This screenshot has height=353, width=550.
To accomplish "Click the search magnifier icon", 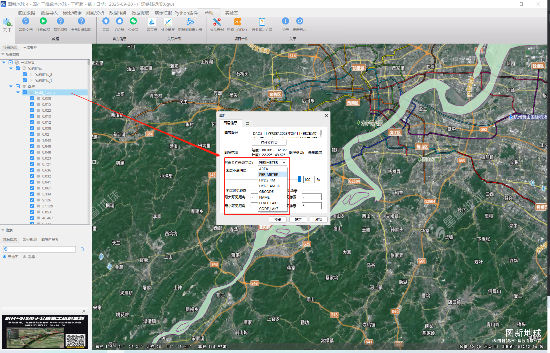I will [82, 249].
